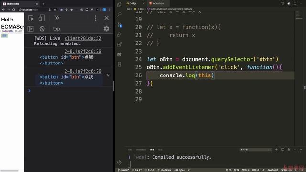Split the terminal panel
306x172 pixels.
(x=283, y=150)
